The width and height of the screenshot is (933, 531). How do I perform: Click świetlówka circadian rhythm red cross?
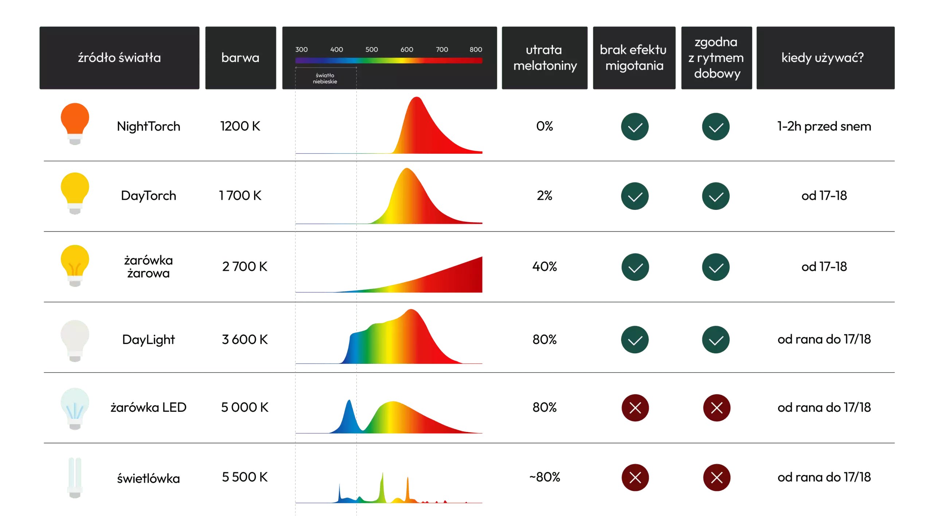point(717,477)
